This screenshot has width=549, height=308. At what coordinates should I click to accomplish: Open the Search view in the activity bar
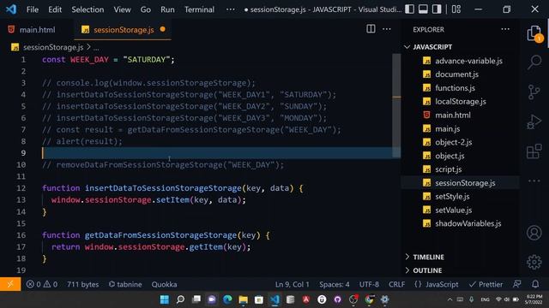pyautogui.click(x=534, y=62)
